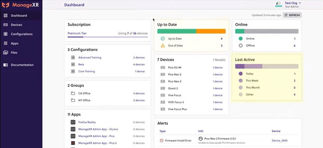Click the ManageXR logo icon

click(x=6, y=5)
